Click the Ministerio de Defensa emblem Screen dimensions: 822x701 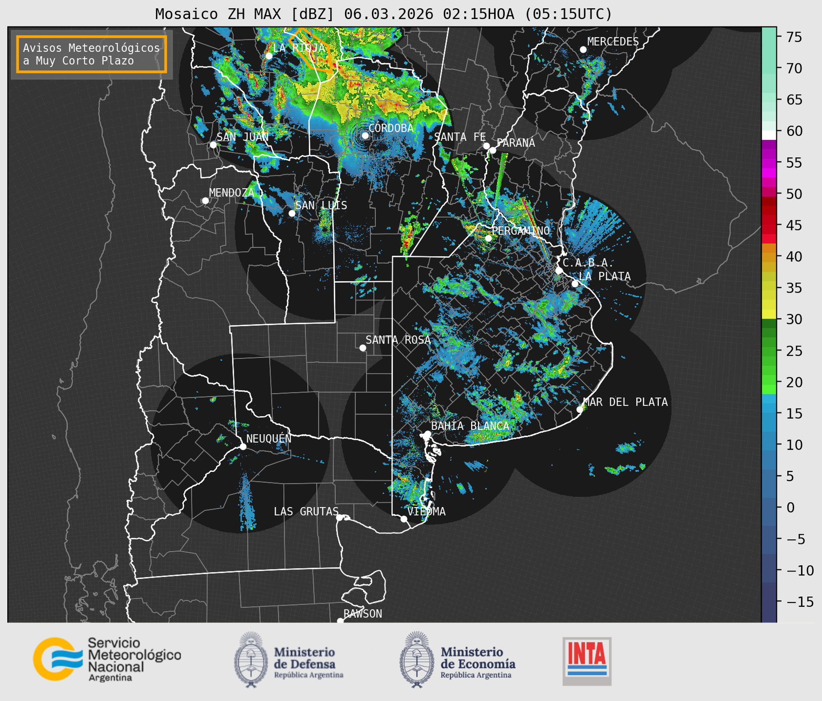pyautogui.click(x=251, y=660)
